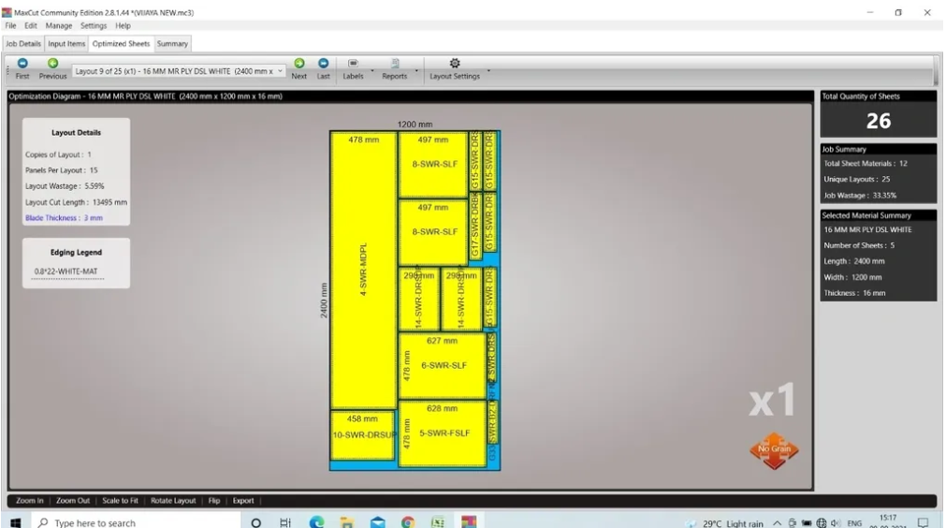Go to the First layout
The width and height of the screenshot is (946, 528).
click(22, 64)
